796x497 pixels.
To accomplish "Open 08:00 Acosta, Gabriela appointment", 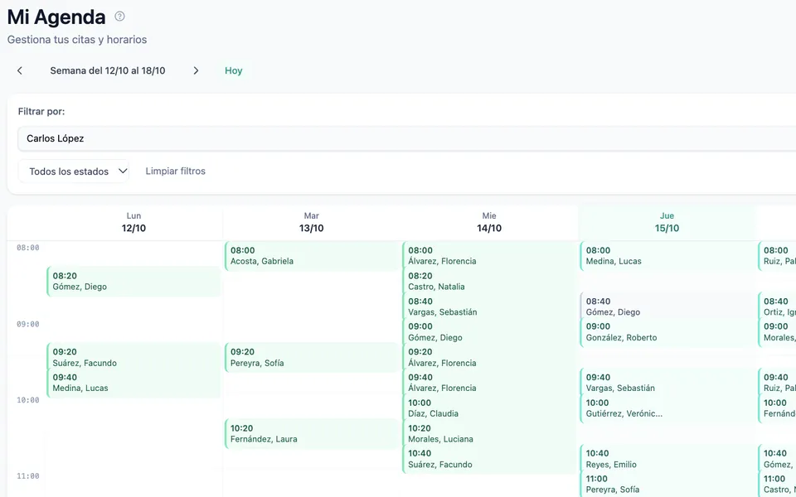I will click(312, 256).
